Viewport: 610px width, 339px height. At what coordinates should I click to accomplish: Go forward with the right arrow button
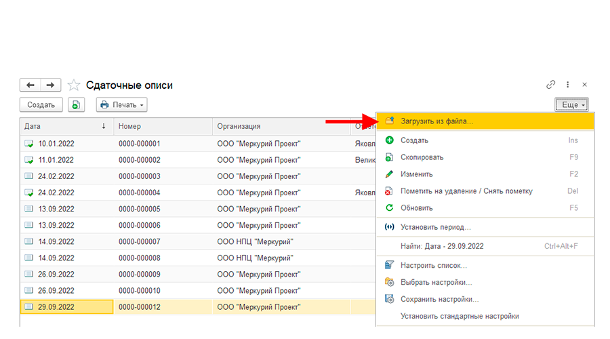pyautogui.click(x=51, y=85)
